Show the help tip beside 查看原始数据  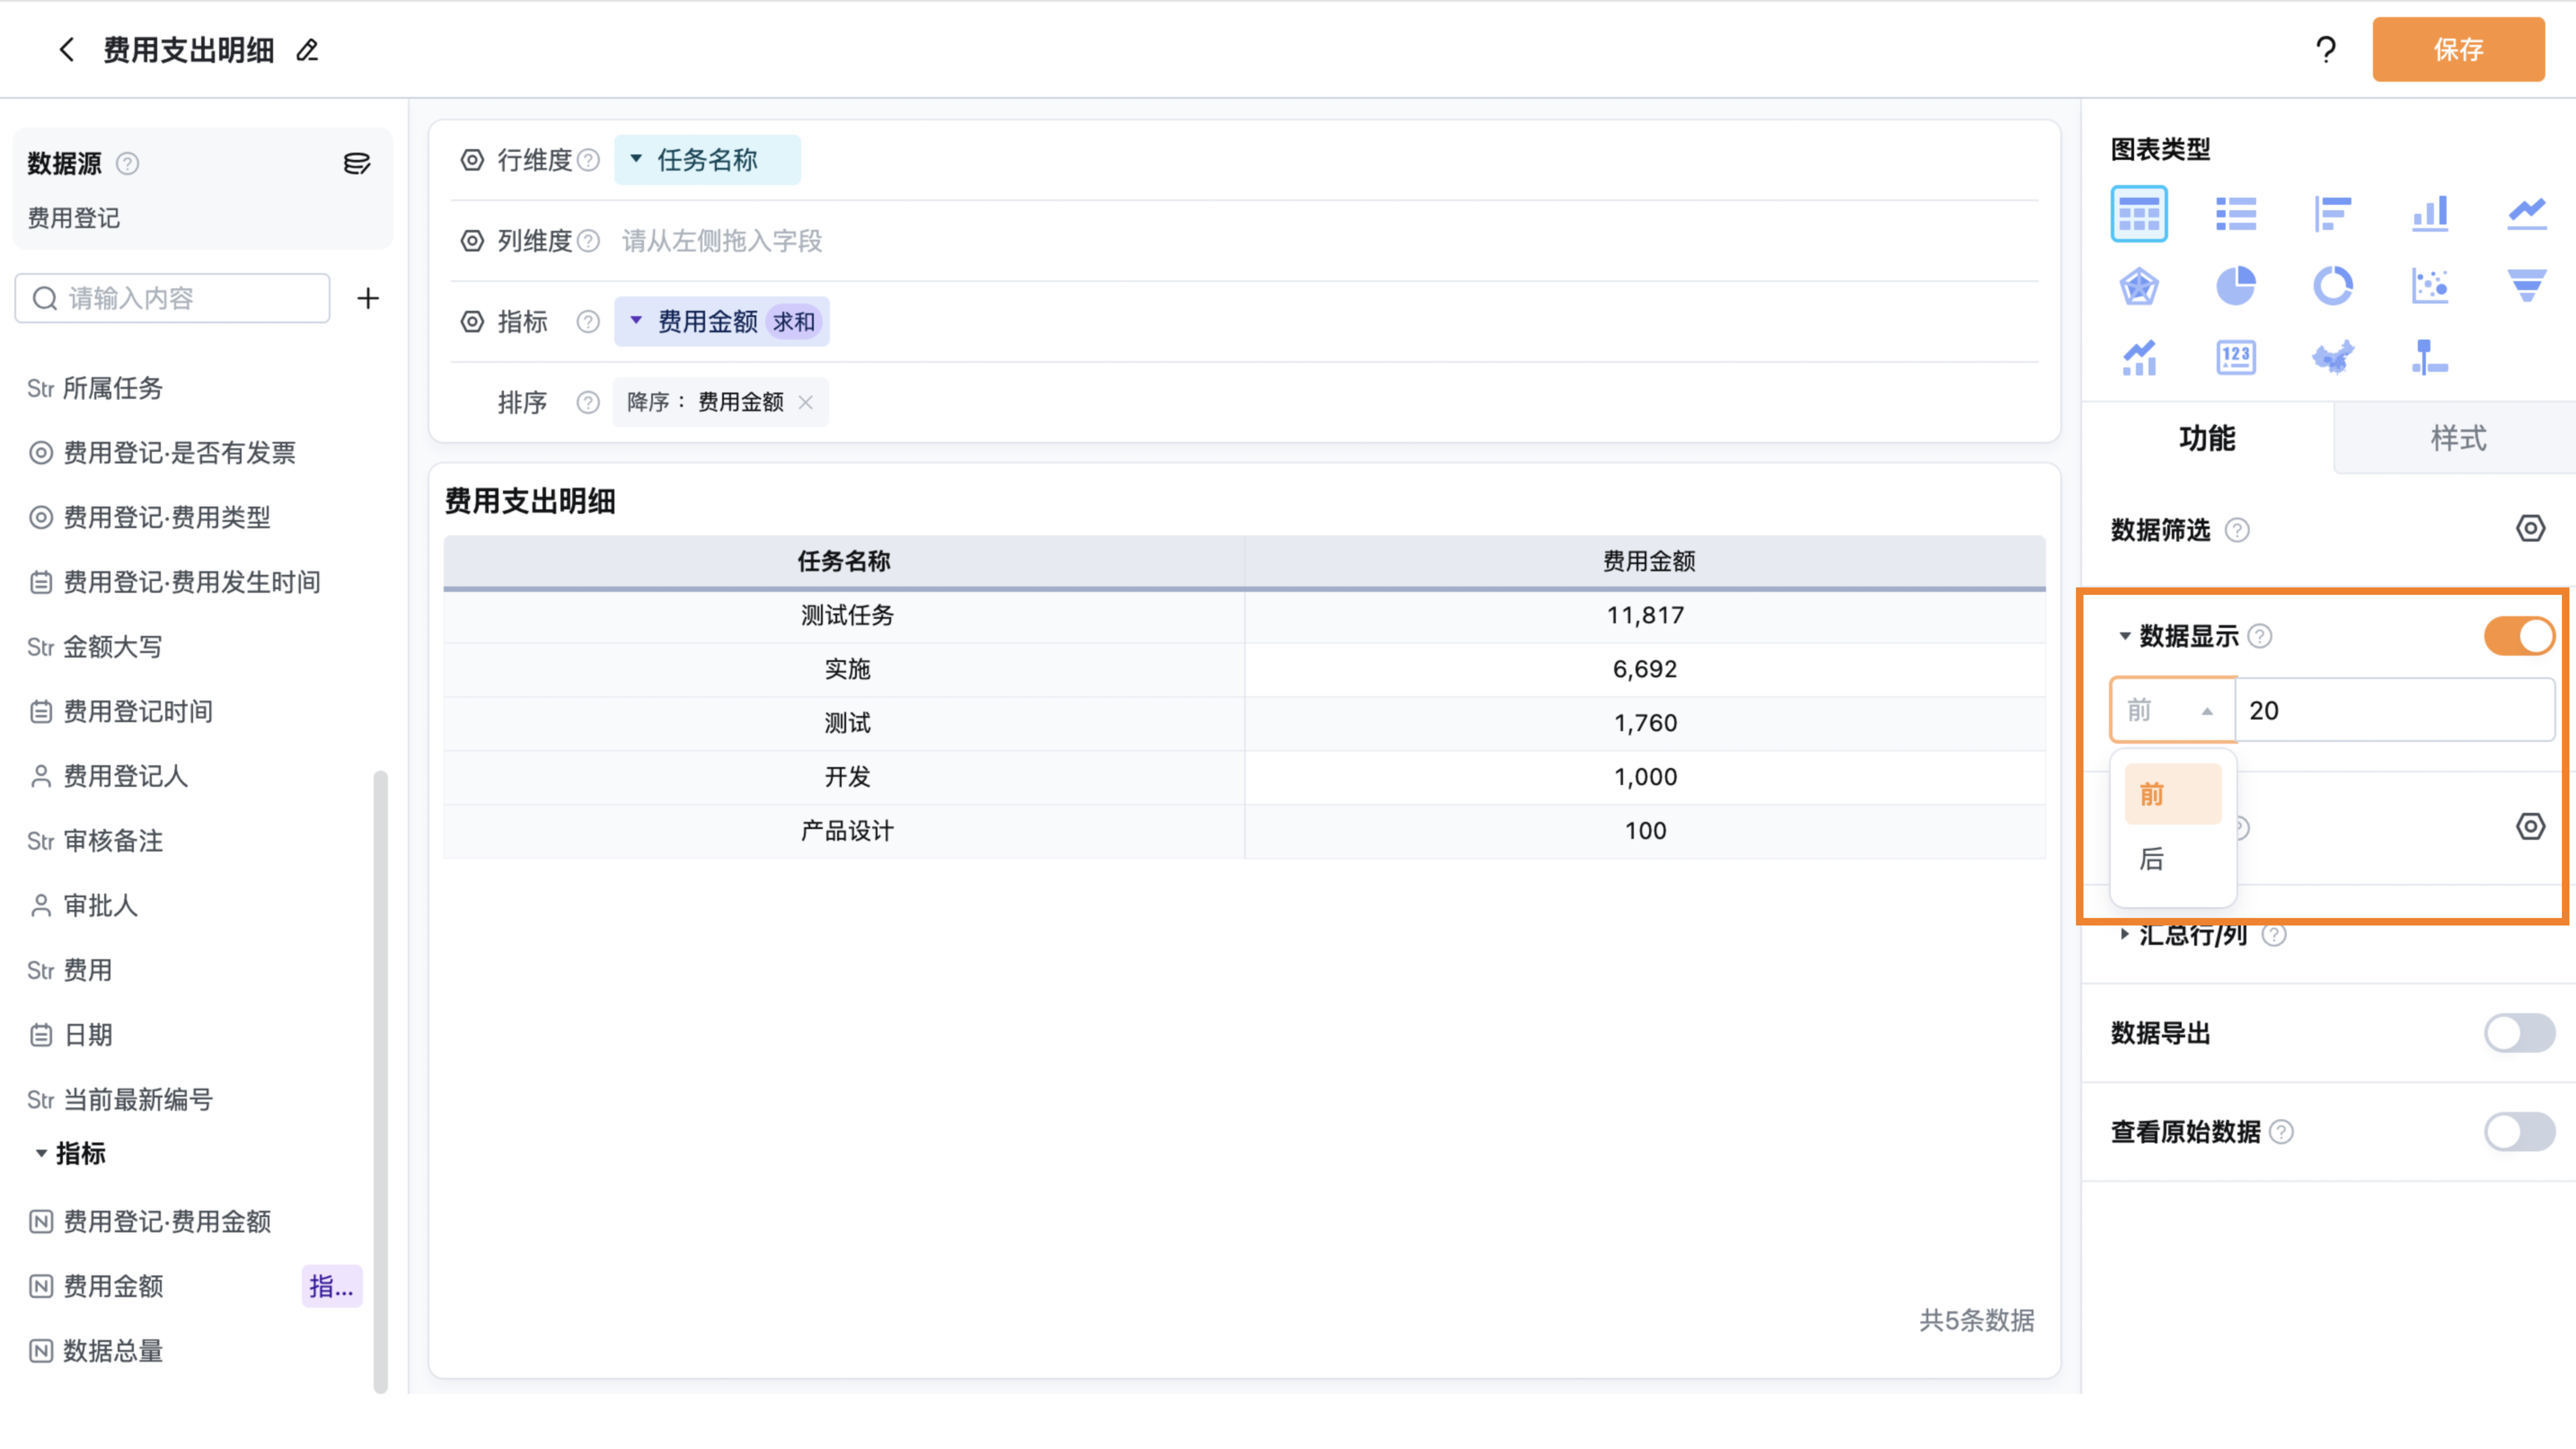click(2281, 1132)
